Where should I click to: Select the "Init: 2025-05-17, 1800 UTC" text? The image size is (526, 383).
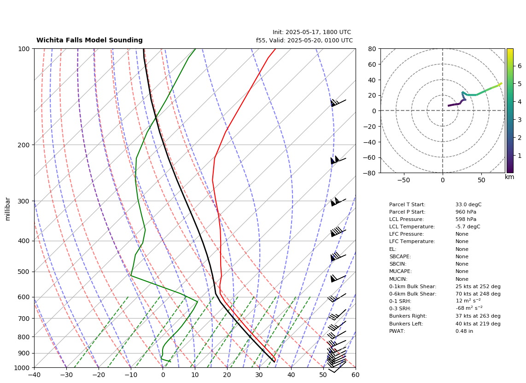click(312, 32)
